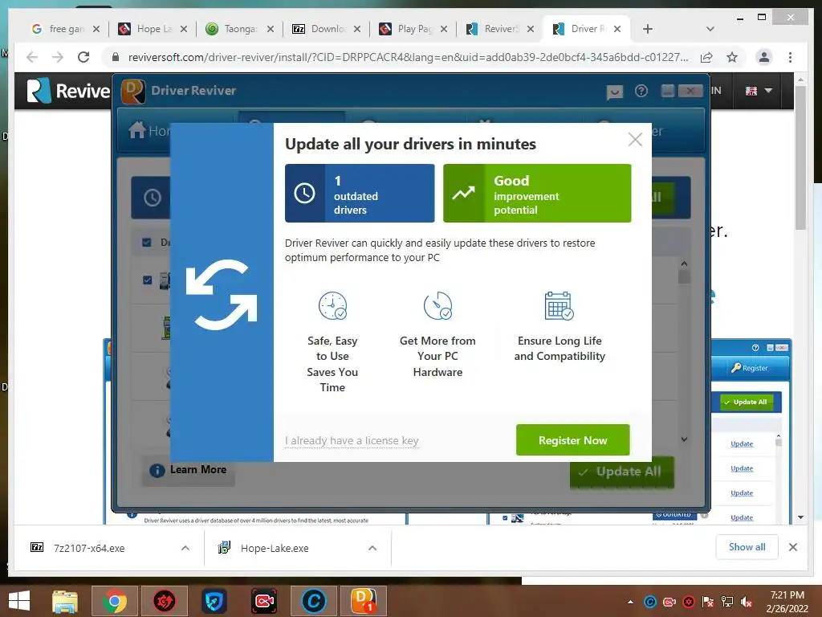The image size is (822, 617).
Task: Open the blue shield app in taskbar
Action: 214,601
